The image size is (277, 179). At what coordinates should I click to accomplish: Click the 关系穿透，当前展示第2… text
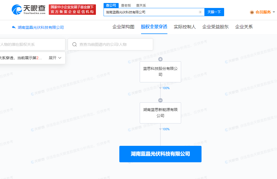pos(21,58)
